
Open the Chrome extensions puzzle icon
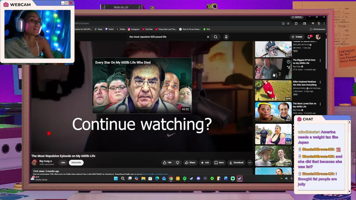click(296, 24)
